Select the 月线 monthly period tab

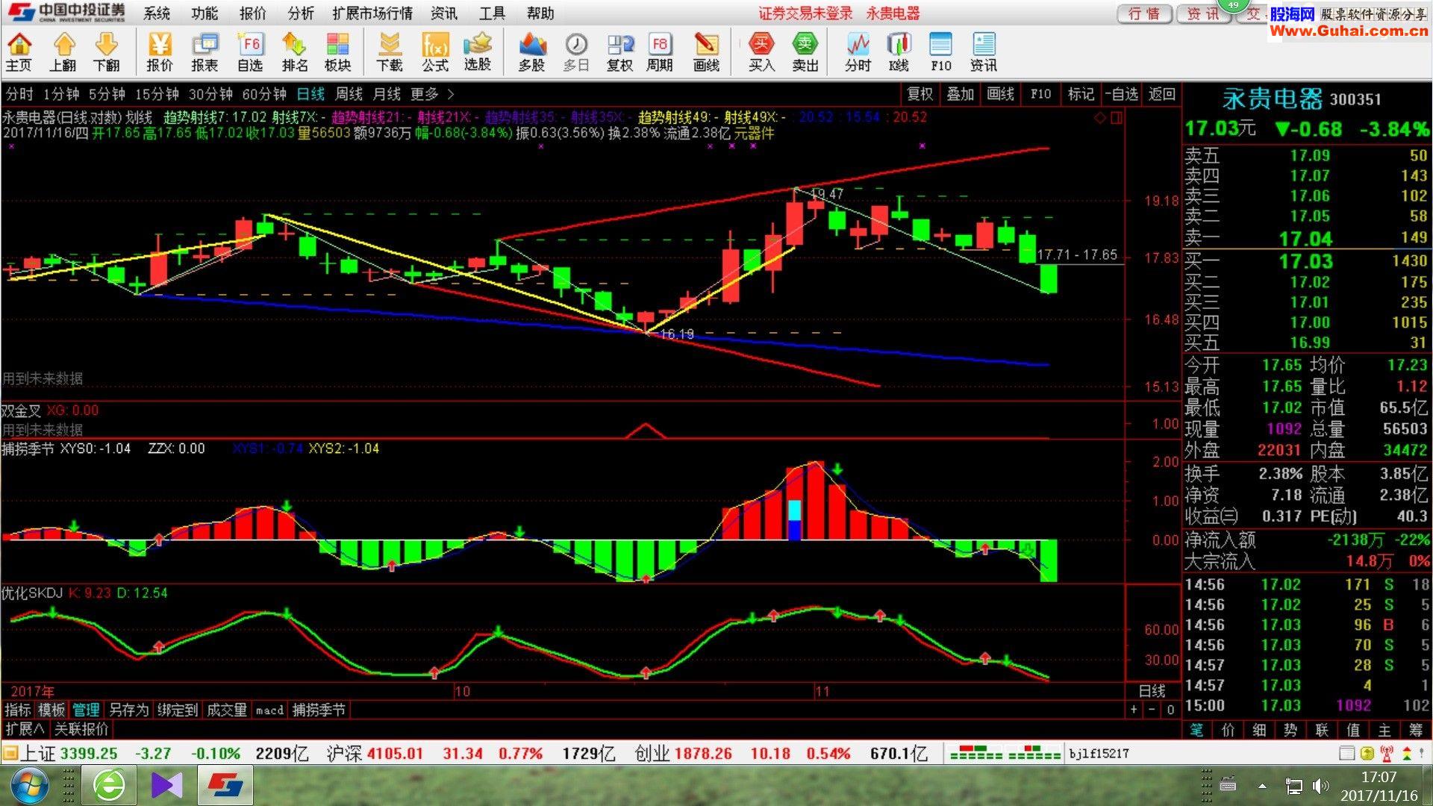pos(387,94)
